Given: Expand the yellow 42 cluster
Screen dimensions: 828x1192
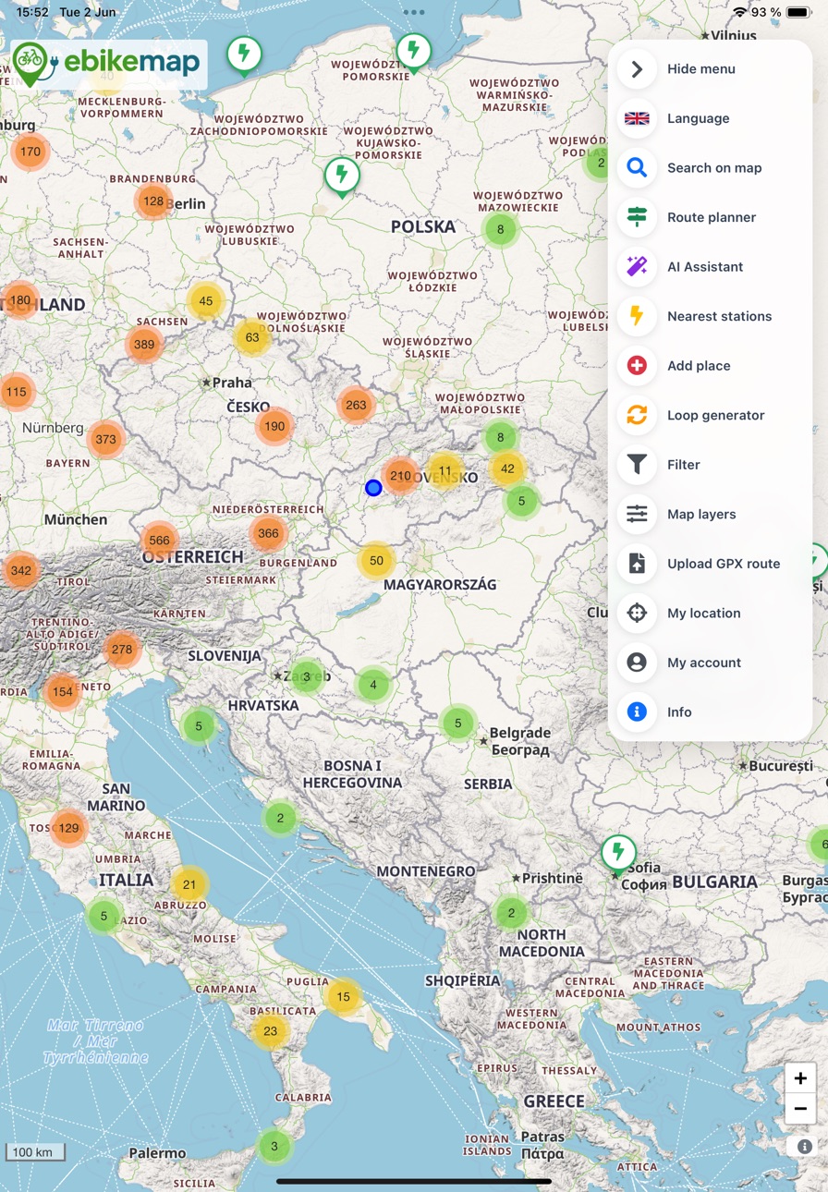Looking at the screenshot, I should [507, 468].
